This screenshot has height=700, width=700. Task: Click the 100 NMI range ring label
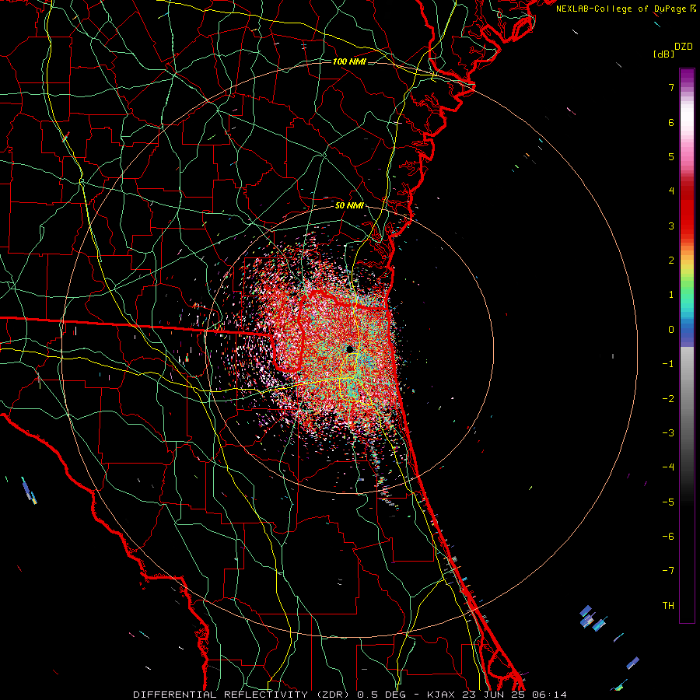point(349,61)
